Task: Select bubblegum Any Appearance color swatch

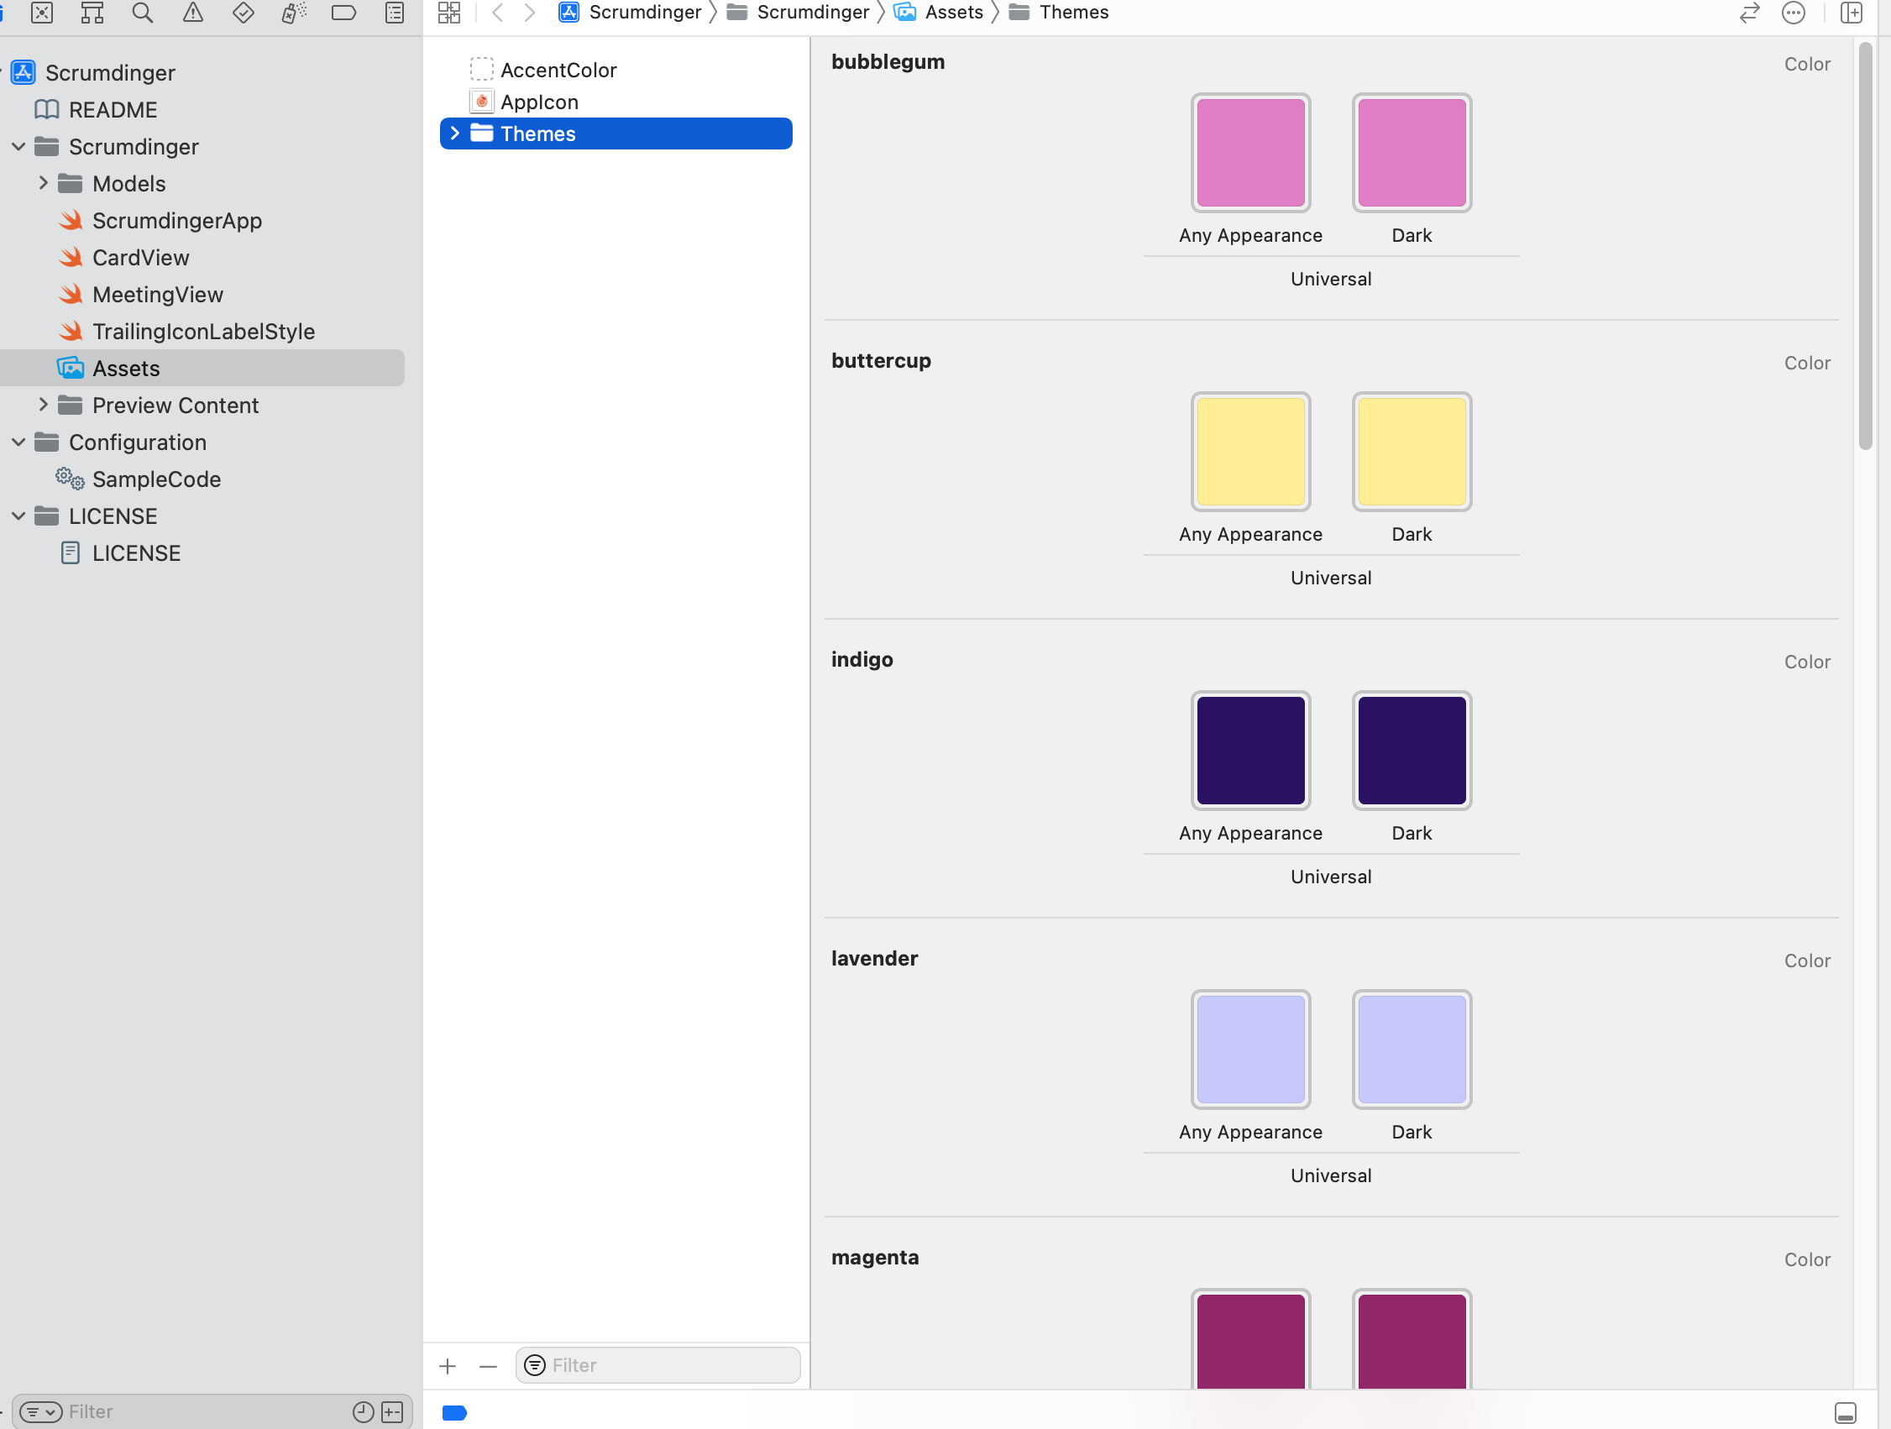Action: tap(1250, 153)
